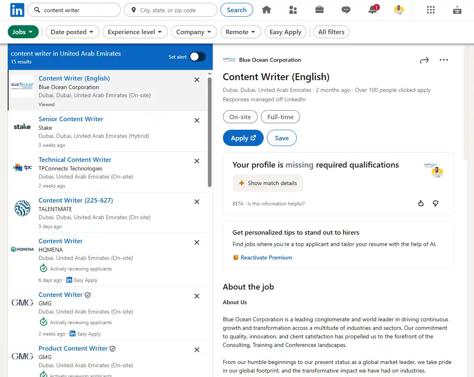
Task: Dismiss the Content Writer (English) job
Action: click(197, 80)
